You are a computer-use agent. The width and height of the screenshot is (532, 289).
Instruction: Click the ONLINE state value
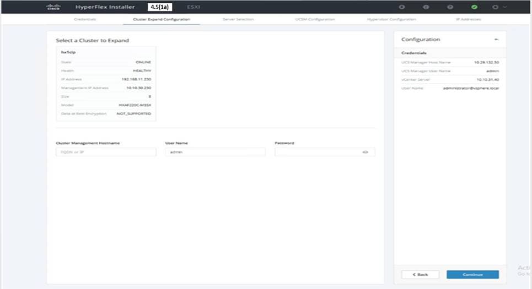143,62
